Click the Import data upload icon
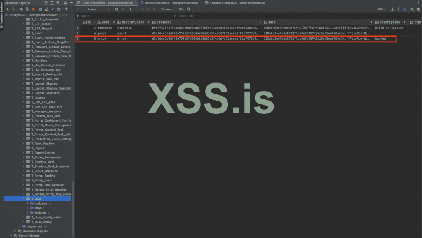Screen dimensions: 422x238 coord(399,9)
